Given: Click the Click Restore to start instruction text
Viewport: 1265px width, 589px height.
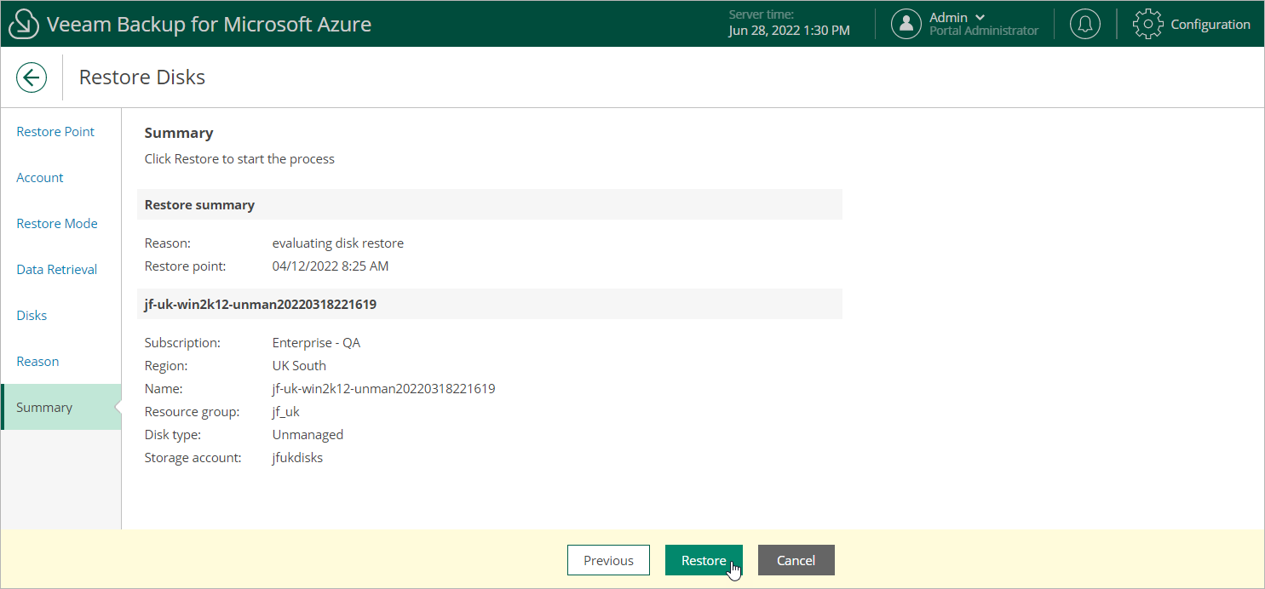Looking at the screenshot, I should [x=239, y=159].
